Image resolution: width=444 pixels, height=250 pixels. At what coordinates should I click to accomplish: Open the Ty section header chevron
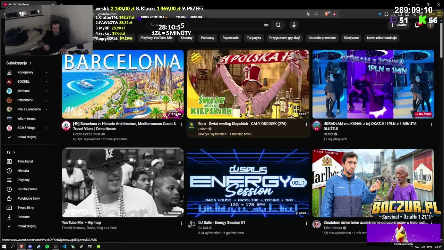tap(14, 152)
